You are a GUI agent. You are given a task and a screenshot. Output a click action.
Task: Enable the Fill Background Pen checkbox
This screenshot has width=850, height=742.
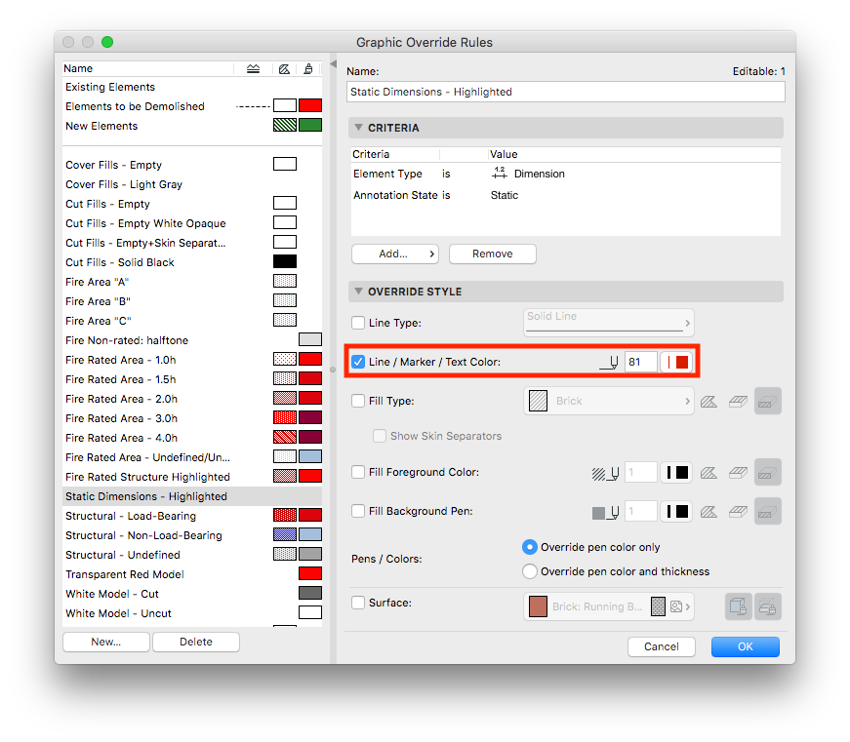click(358, 511)
